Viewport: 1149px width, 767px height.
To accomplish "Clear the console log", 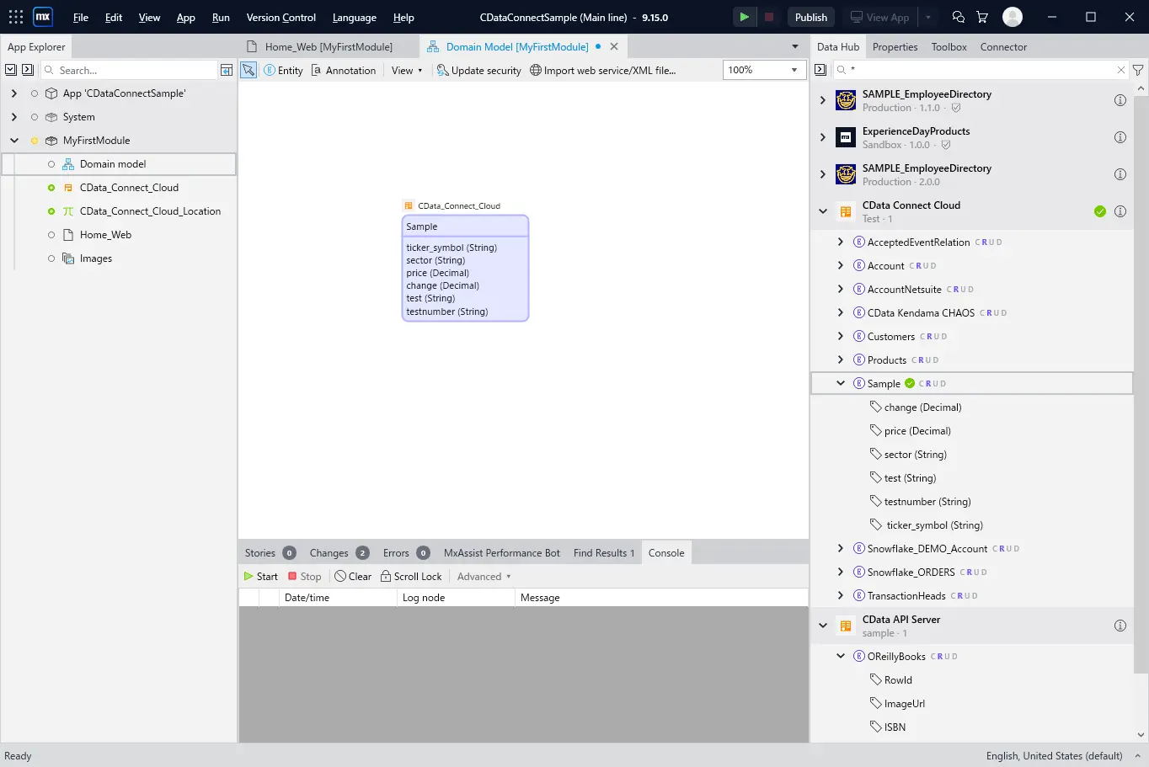I will [353, 577].
